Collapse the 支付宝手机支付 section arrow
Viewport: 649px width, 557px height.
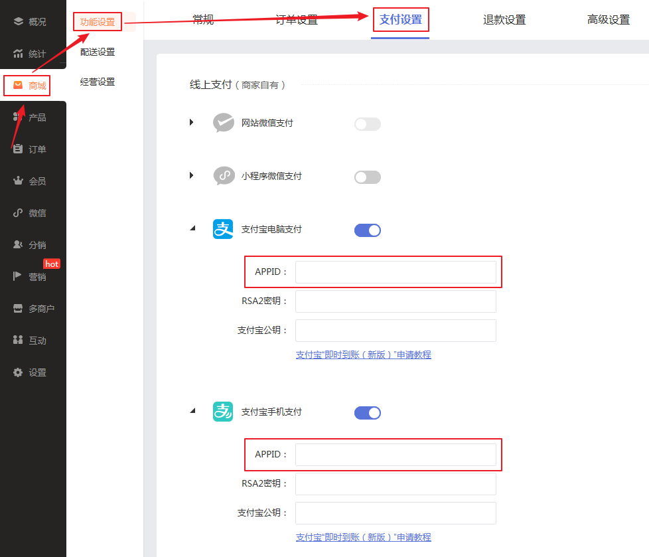click(x=192, y=411)
